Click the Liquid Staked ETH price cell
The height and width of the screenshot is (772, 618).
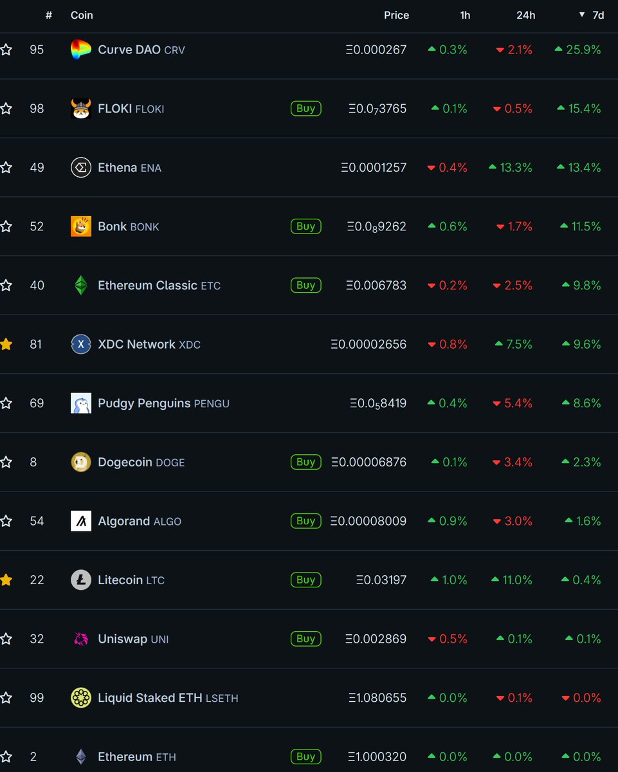[x=377, y=698]
